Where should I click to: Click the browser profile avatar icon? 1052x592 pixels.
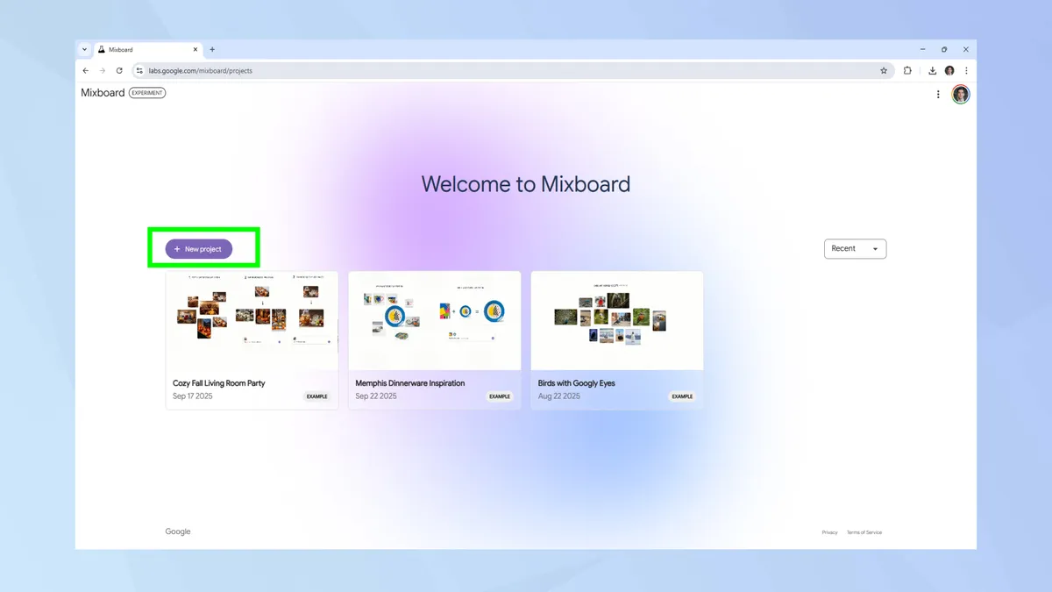coord(949,70)
